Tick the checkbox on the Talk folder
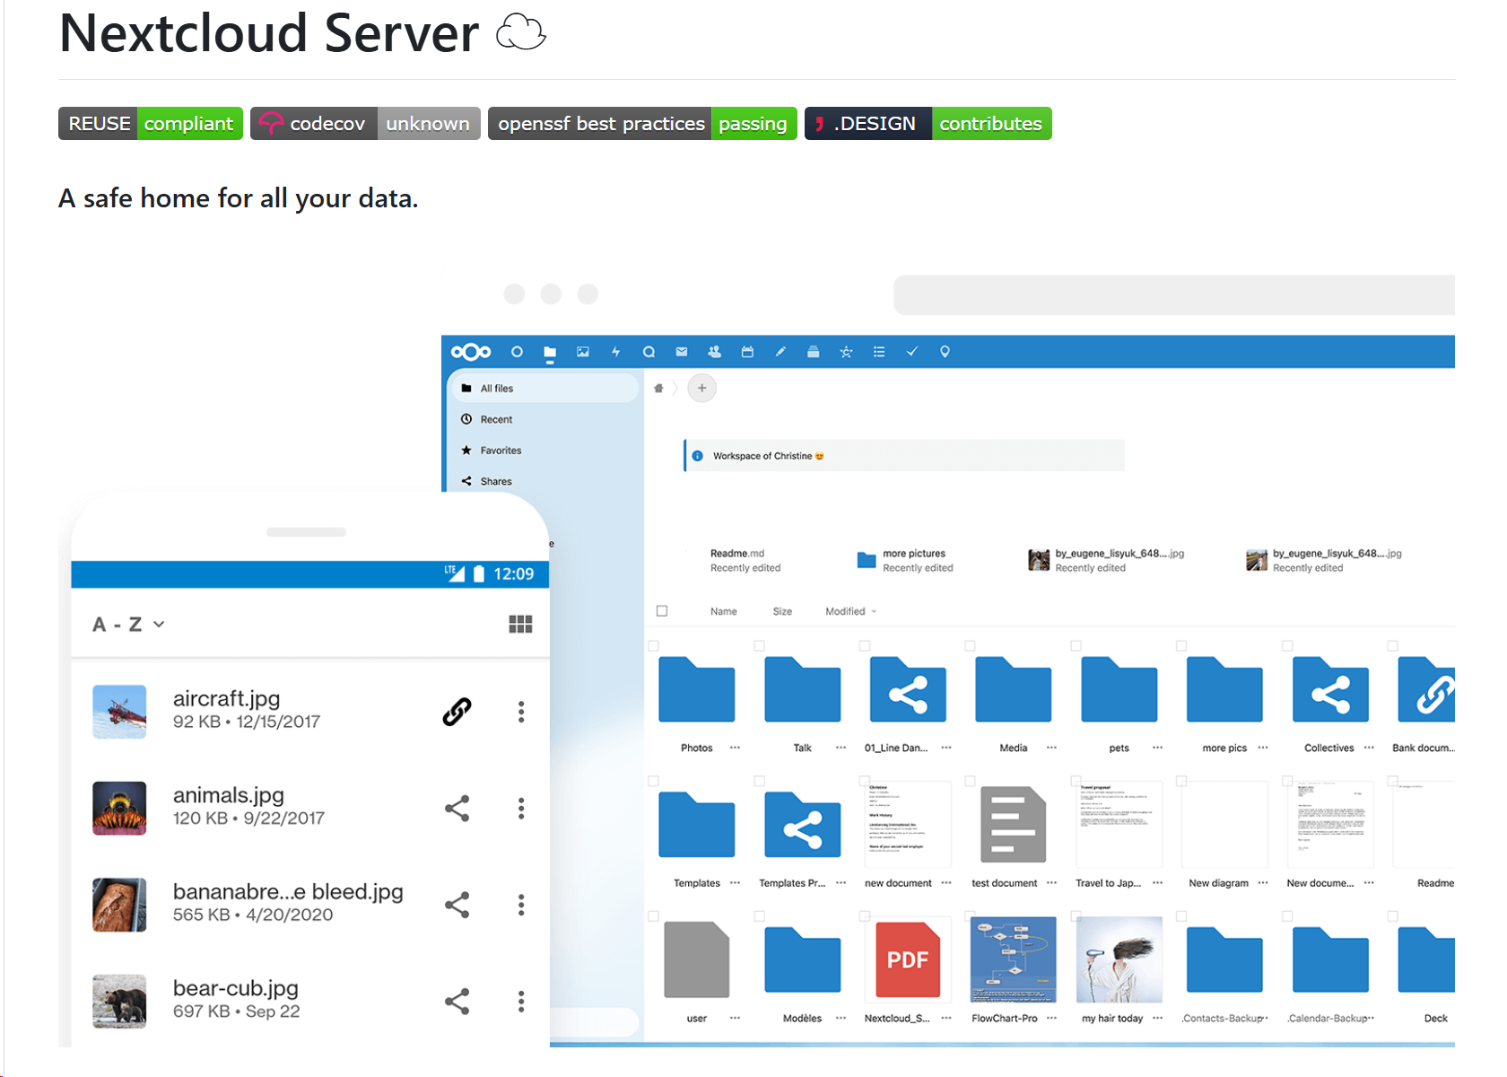Screen dimensions: 1507x1077 [759, 645]
